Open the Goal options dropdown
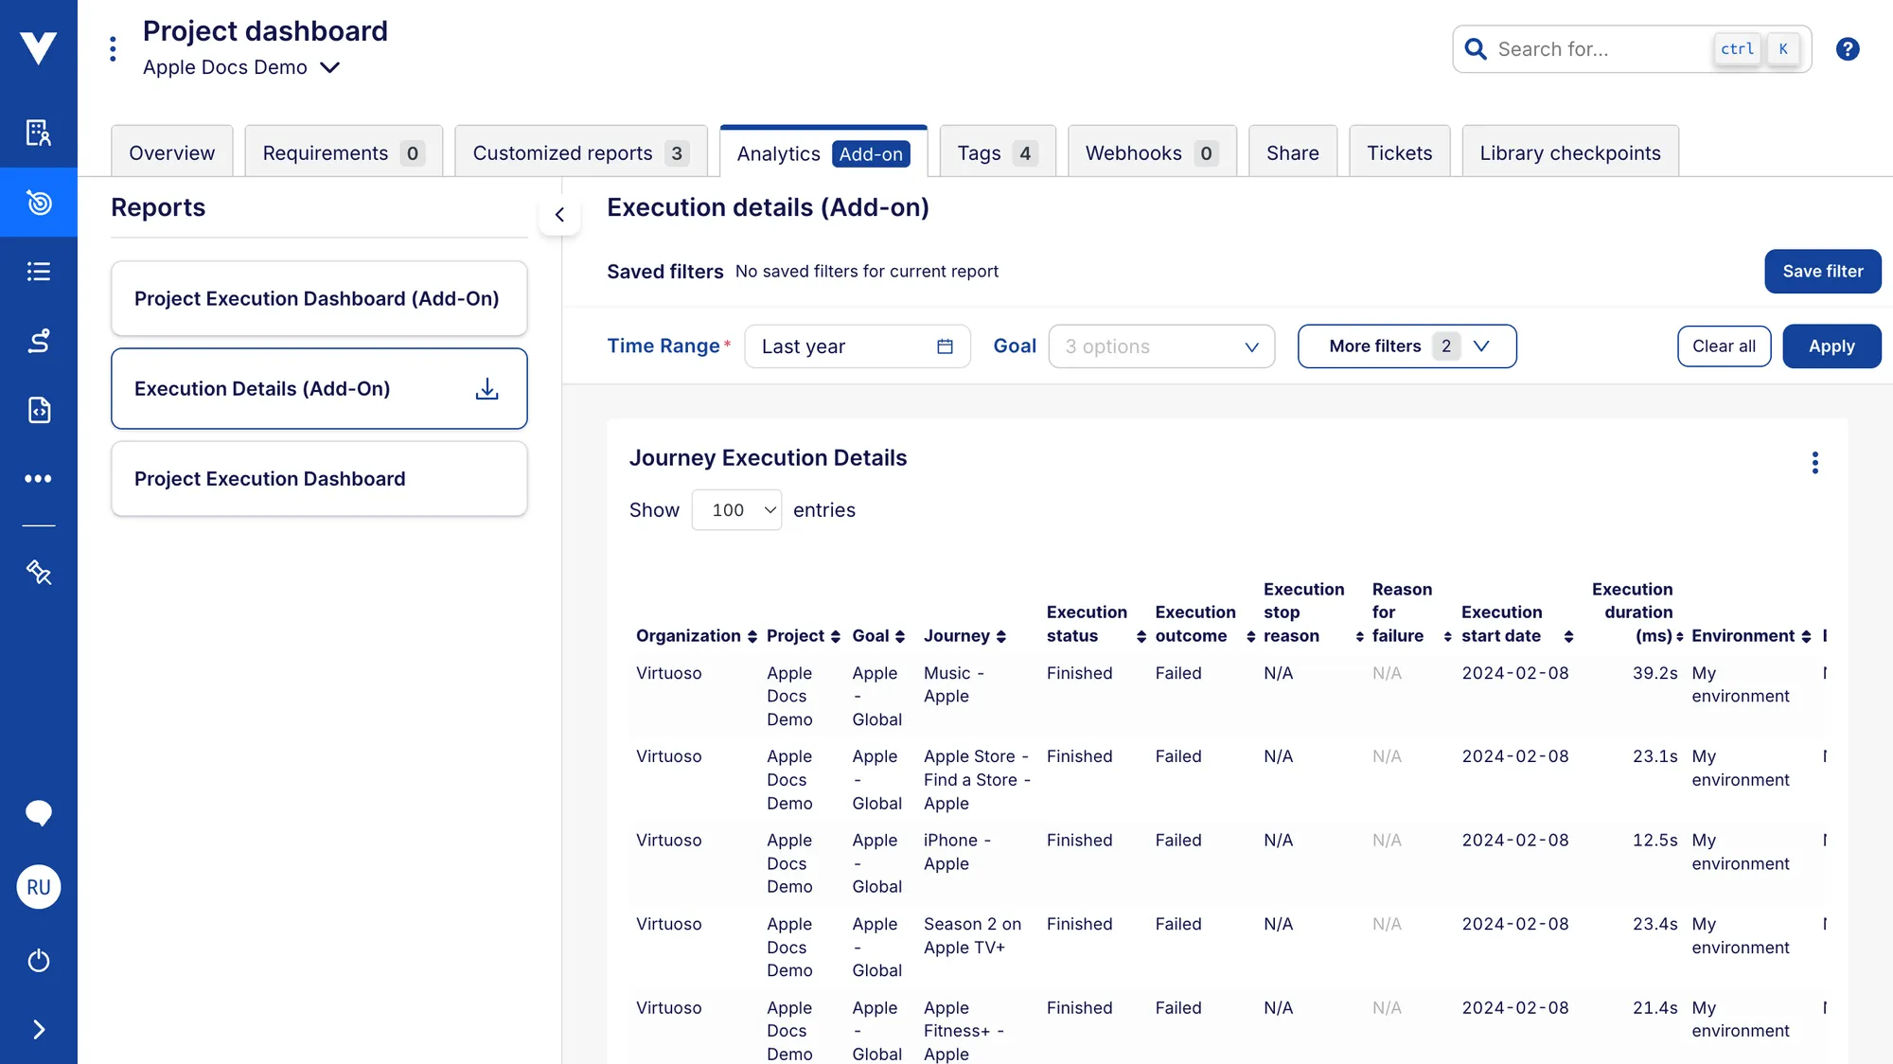 (1160, 346)
